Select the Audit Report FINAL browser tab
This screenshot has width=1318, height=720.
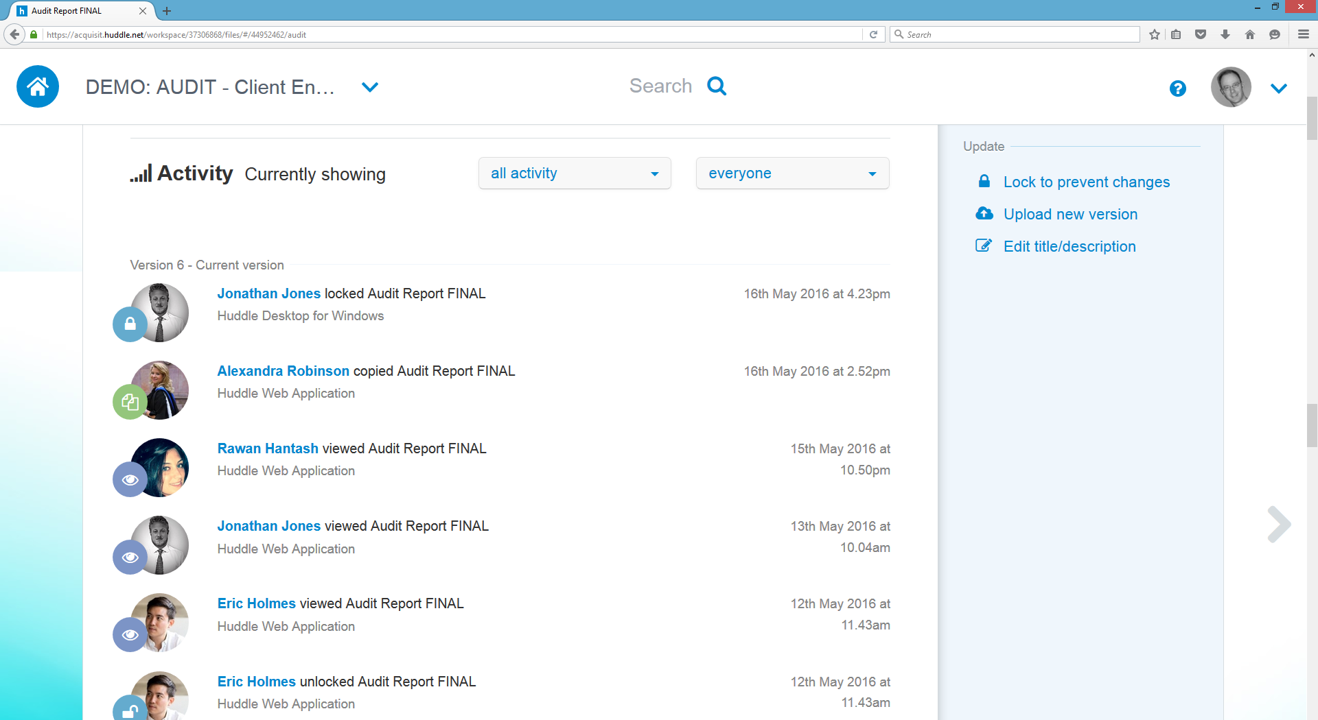(x=81, y=11)
